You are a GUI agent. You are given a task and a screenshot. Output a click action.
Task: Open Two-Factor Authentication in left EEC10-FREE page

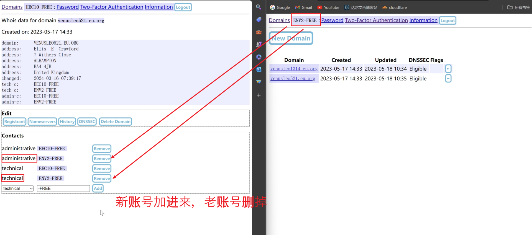pos(112,7)
